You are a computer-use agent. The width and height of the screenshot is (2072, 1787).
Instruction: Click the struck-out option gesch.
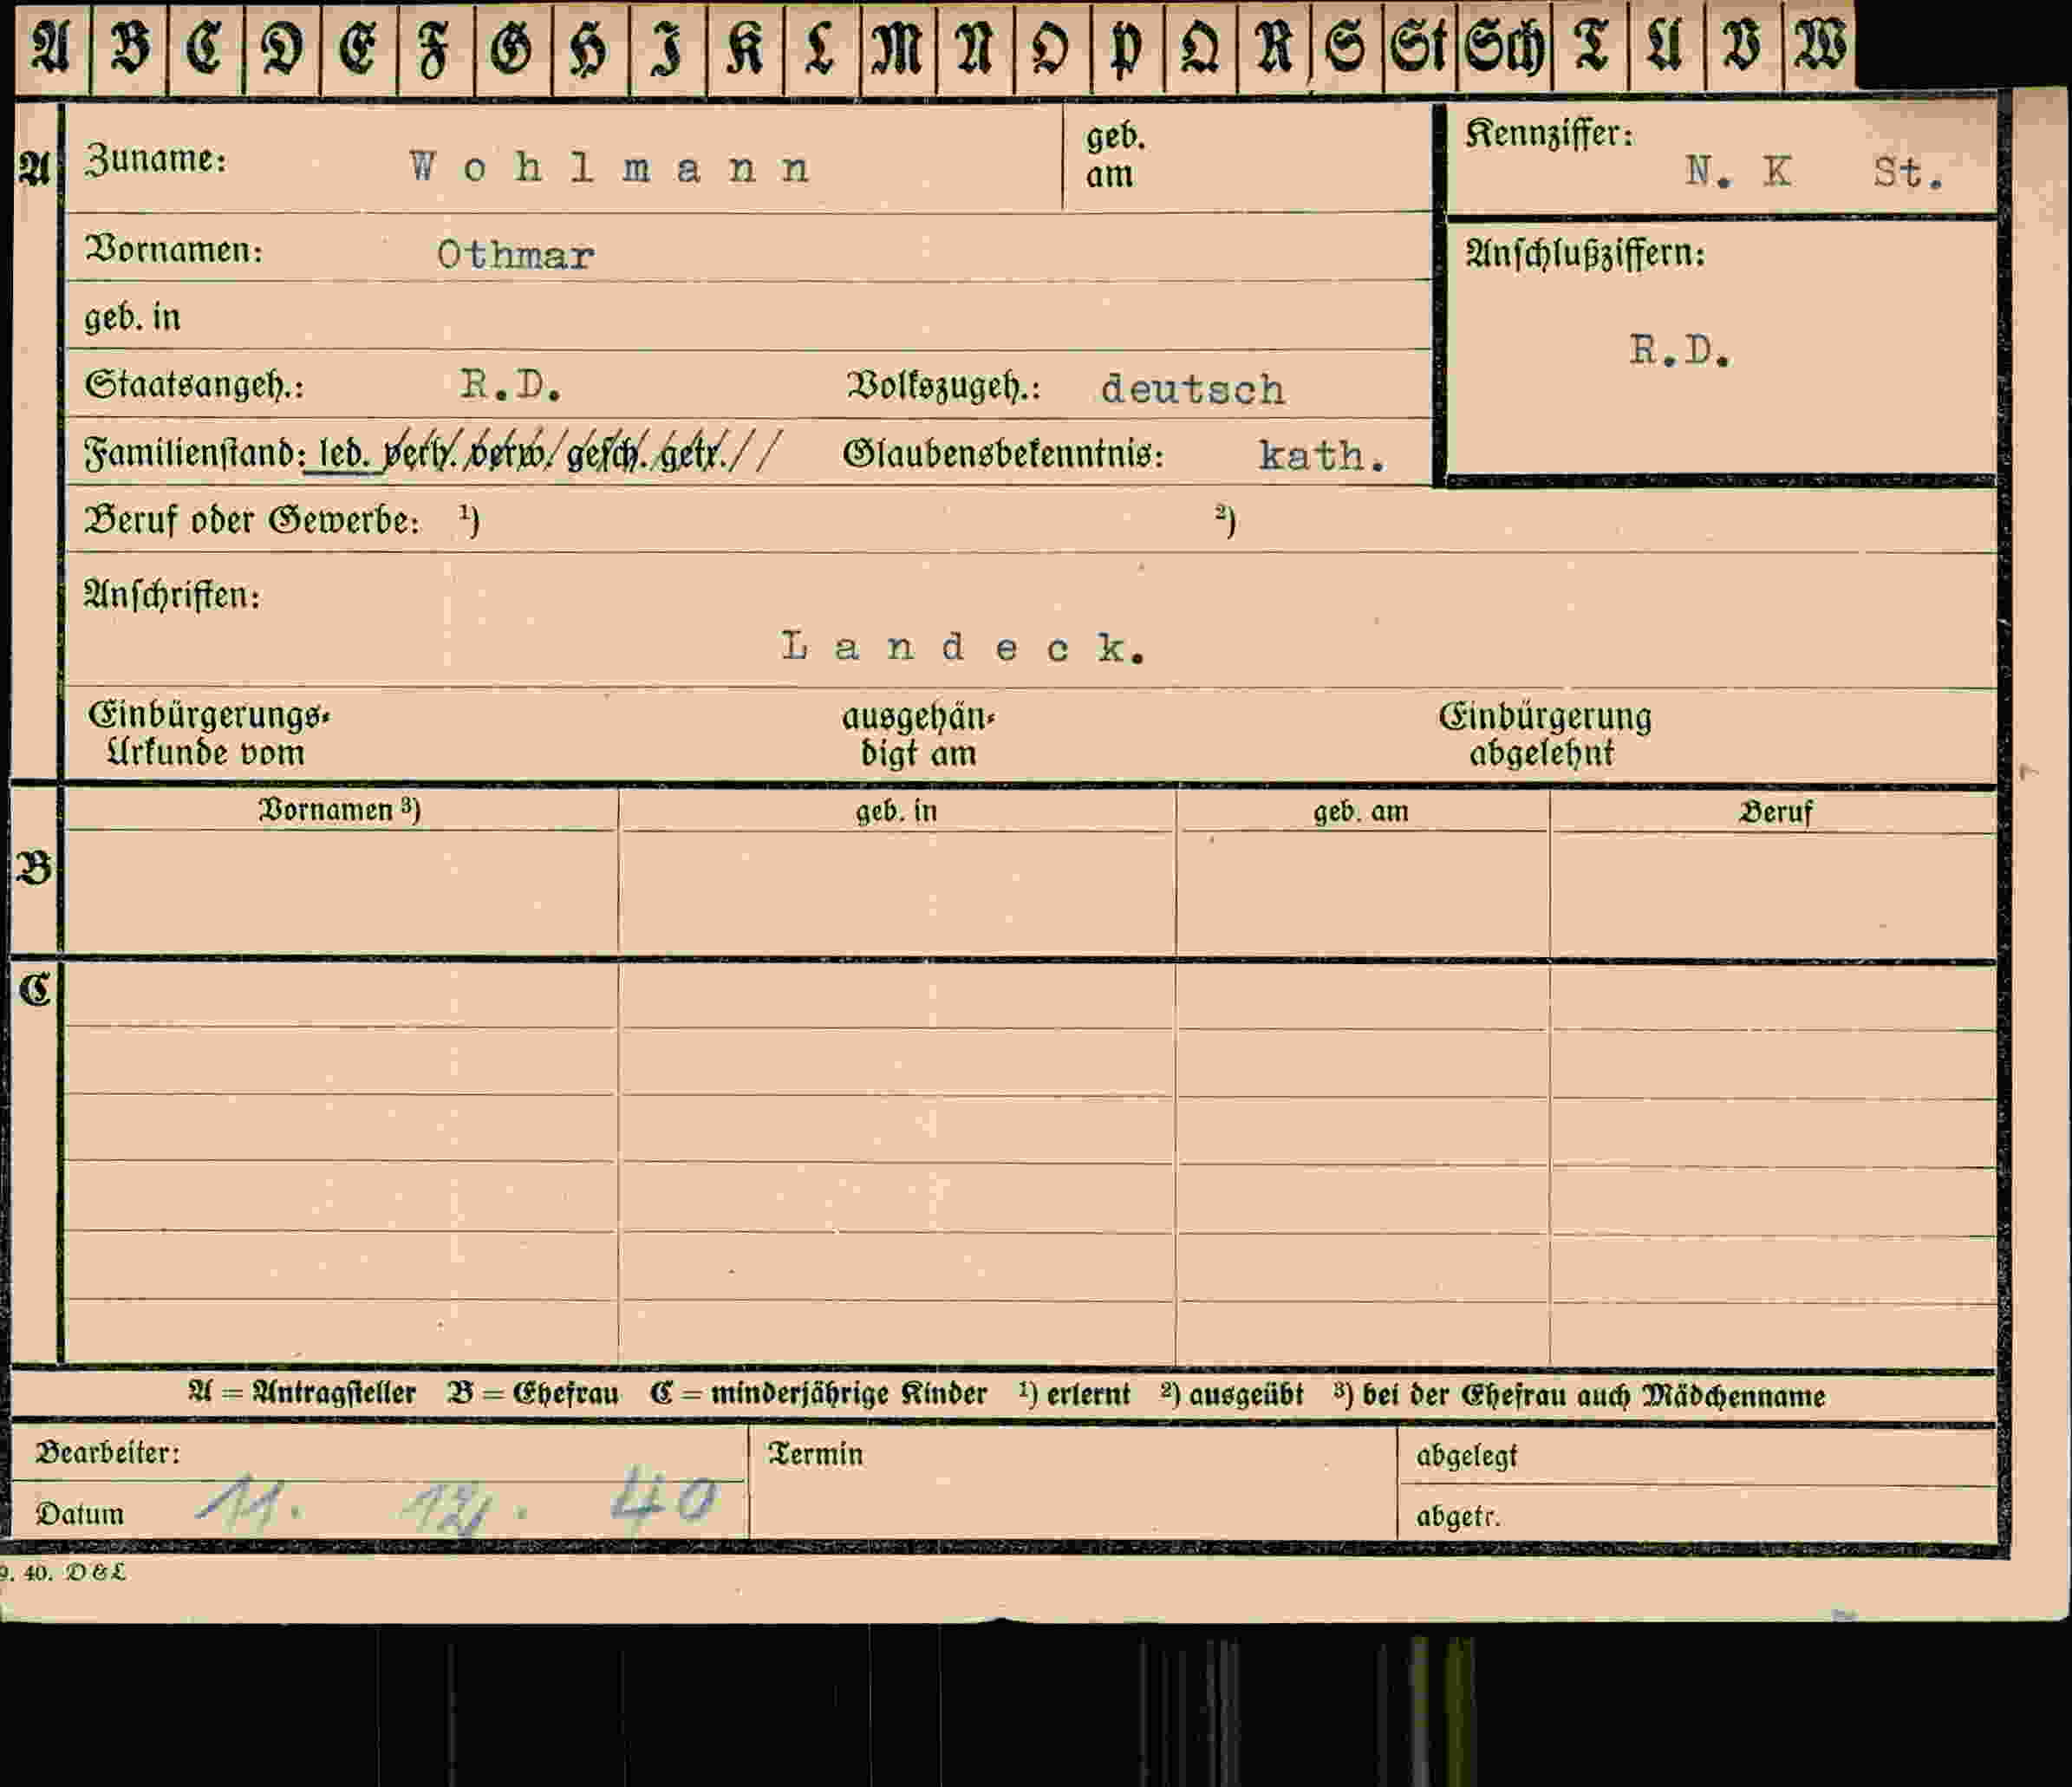pyautogui.click(x=606, y=454)
